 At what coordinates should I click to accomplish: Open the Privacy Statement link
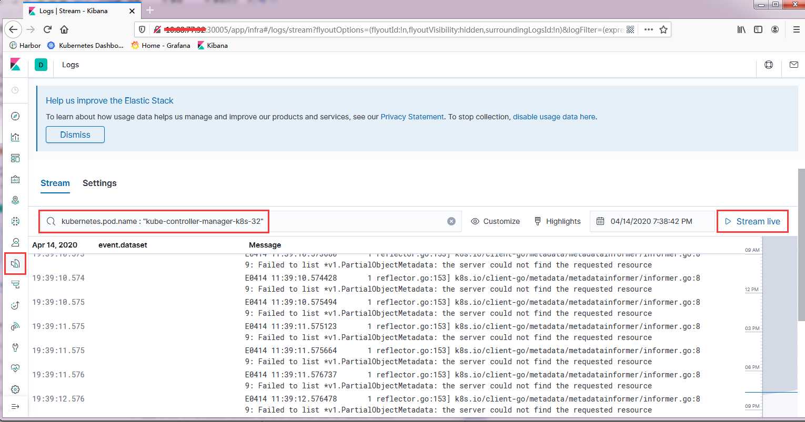point(412,117)
